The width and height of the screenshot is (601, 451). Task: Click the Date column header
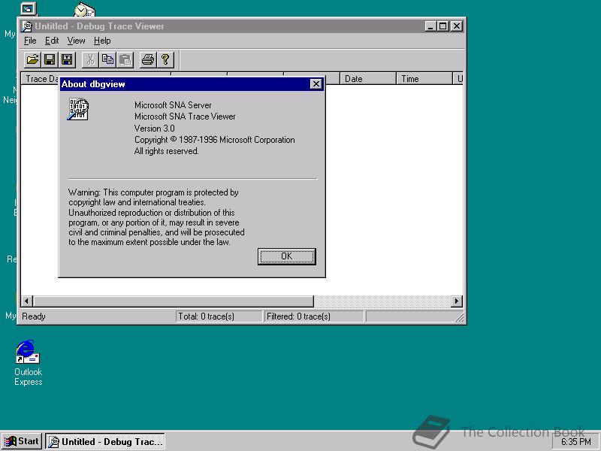tap(367, 79)
